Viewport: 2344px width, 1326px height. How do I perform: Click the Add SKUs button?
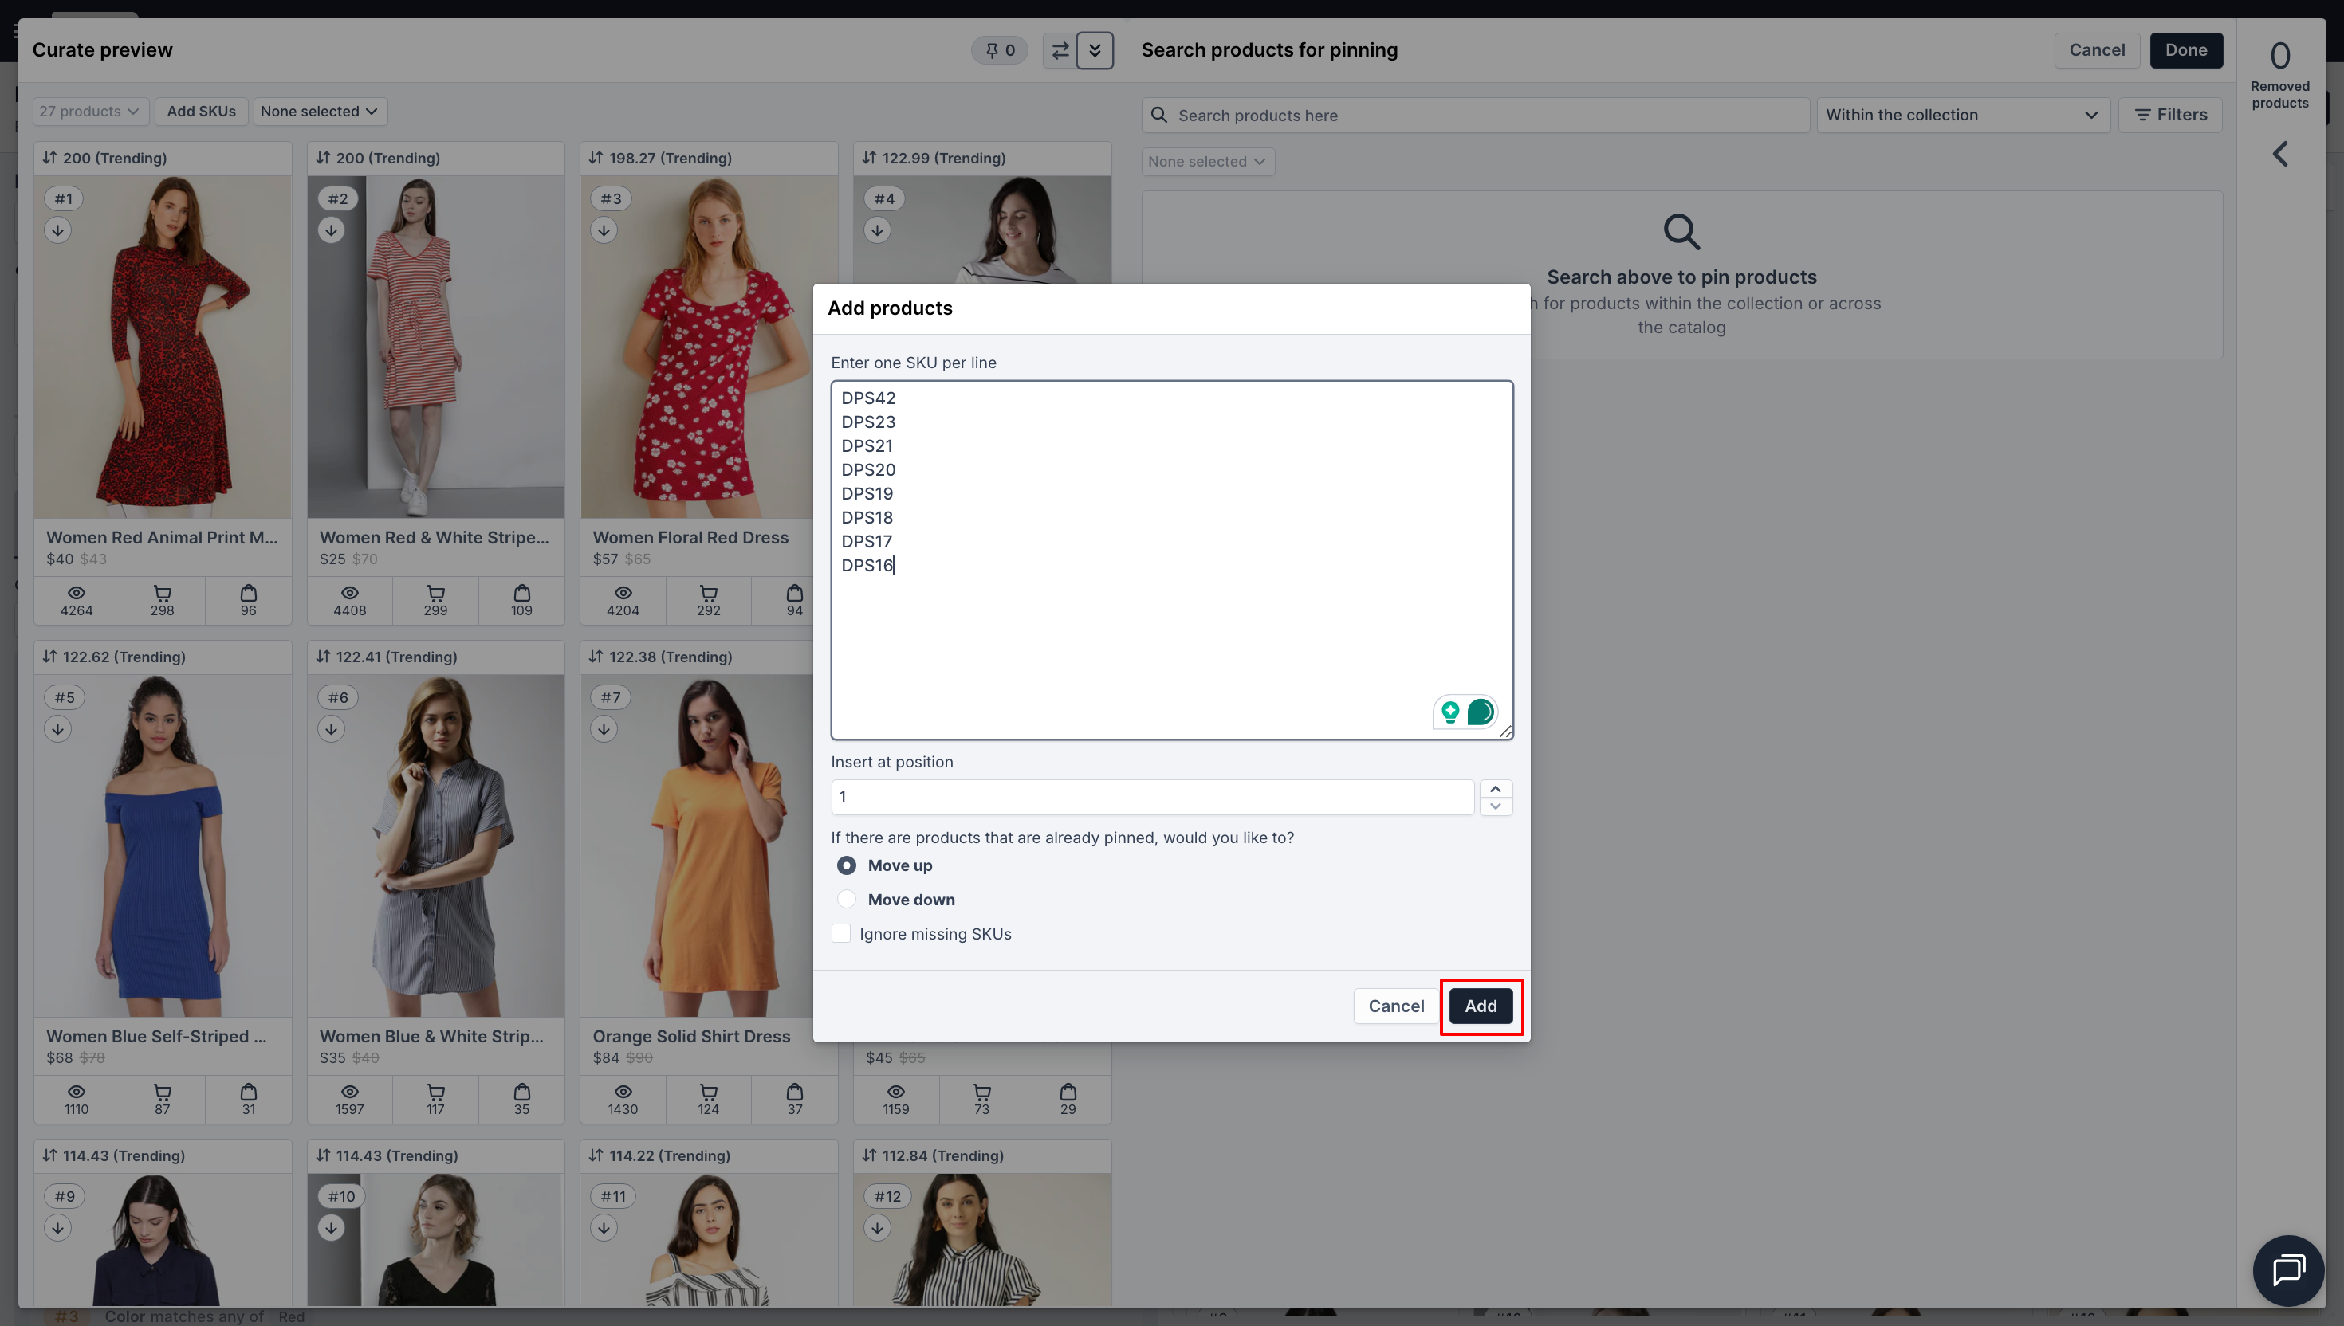point(200,111)
